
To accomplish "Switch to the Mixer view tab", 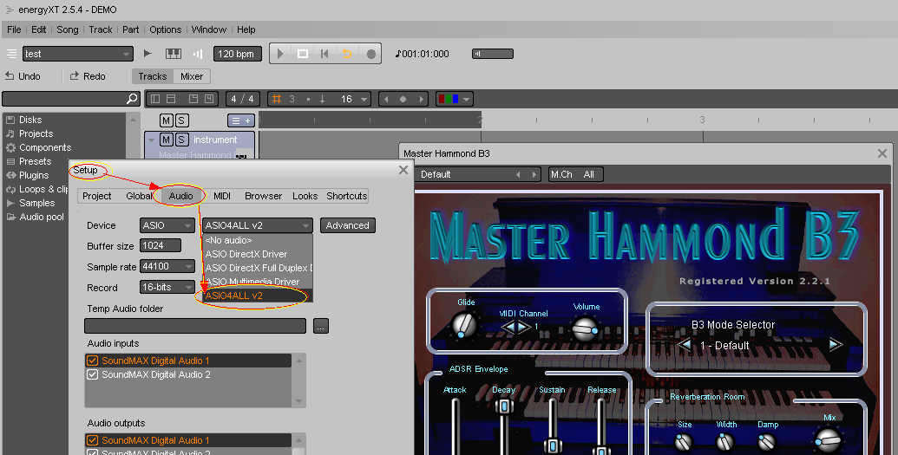I will click(x=191, y=76).
